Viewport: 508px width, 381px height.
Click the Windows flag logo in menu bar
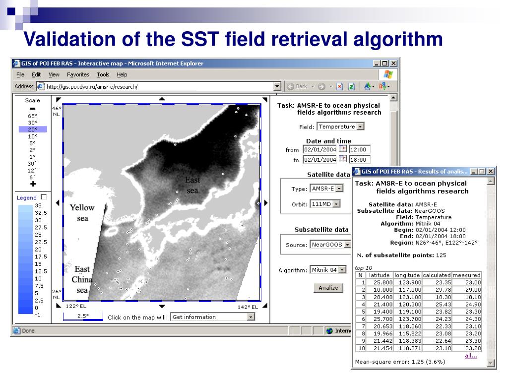click(388, 74)
